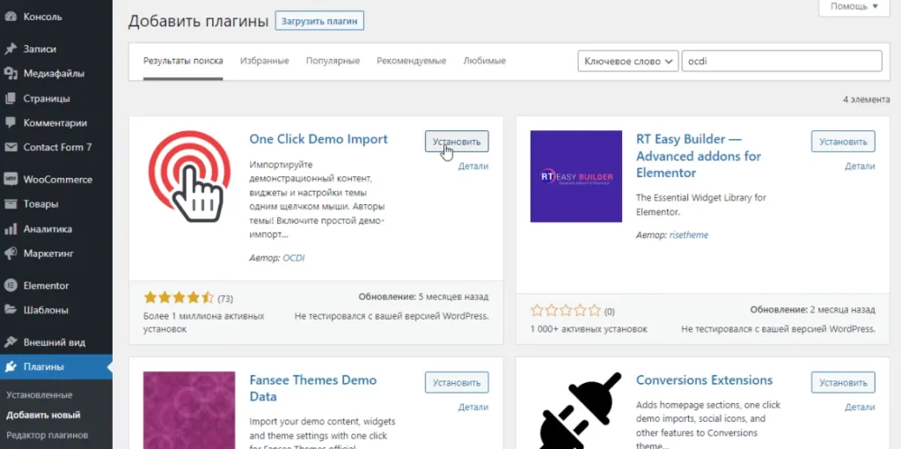Open the Ключевое слово search type dropdown
The height and width of the screenshot is (449, 901).
627,61
